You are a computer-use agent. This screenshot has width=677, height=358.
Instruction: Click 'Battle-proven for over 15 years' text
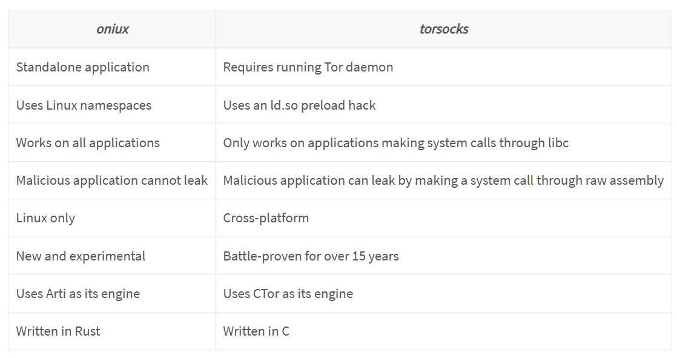point(311,256)
